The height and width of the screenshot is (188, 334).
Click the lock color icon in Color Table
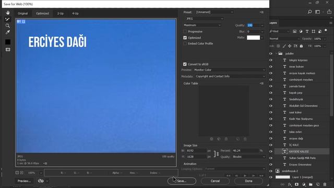[x=226, y=139]
